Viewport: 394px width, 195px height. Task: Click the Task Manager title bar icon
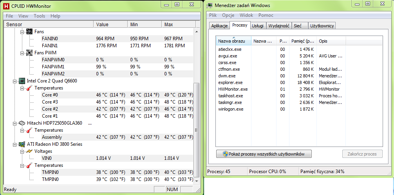point(210,5)
